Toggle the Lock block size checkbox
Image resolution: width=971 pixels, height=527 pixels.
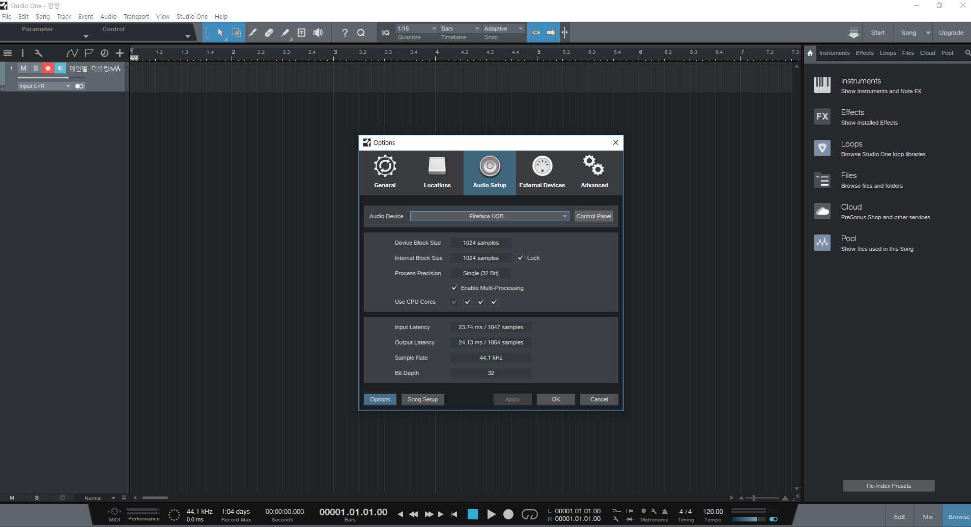(520, 258)
